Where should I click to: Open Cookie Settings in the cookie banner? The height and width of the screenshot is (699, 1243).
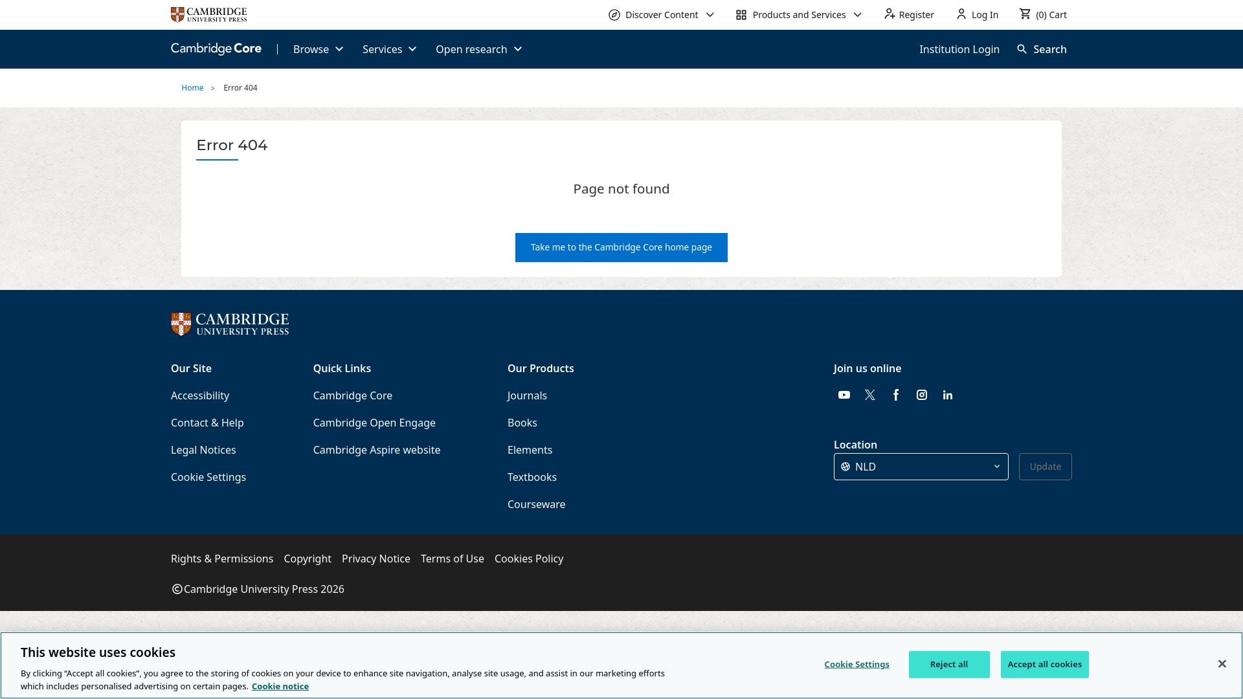pyautogui.click(x=857, y=665)
